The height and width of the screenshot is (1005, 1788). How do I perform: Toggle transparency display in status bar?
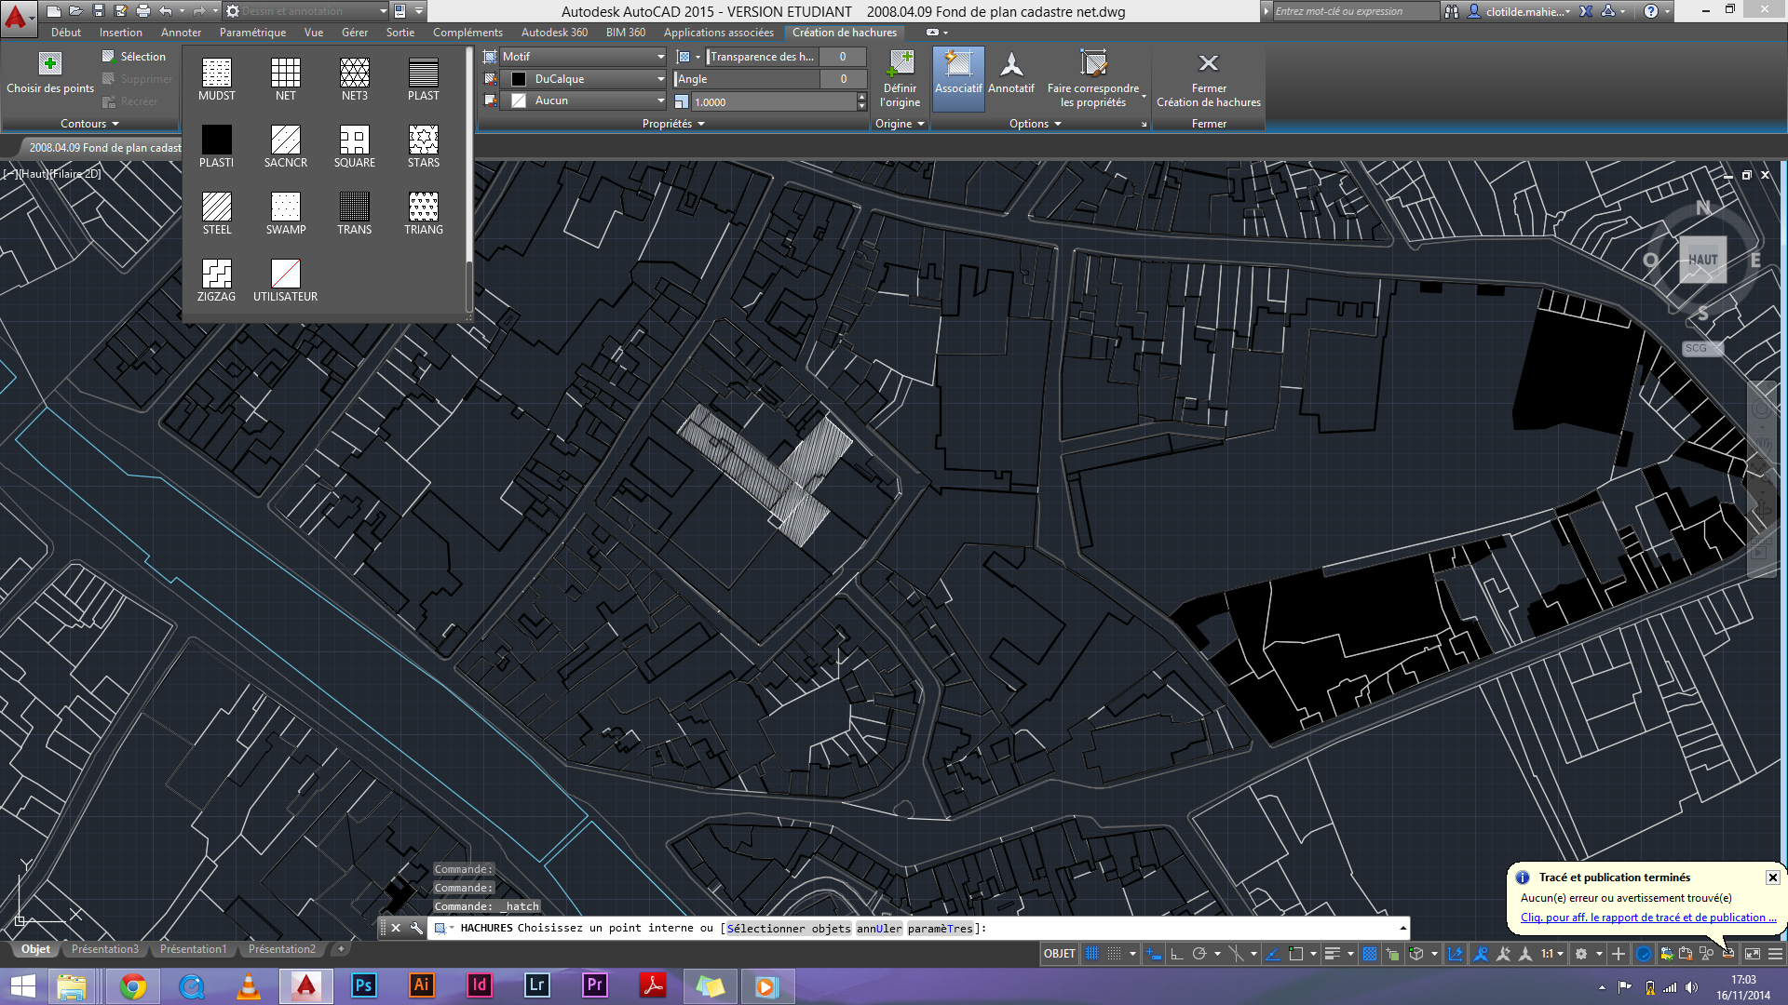click(1370, 954)
